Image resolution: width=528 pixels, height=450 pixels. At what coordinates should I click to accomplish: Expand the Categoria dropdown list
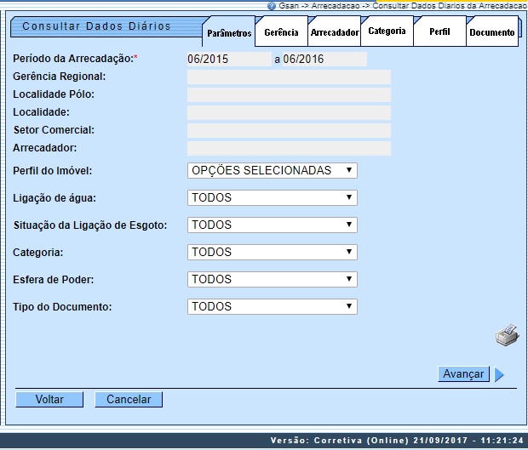click(x=272, y=253)
